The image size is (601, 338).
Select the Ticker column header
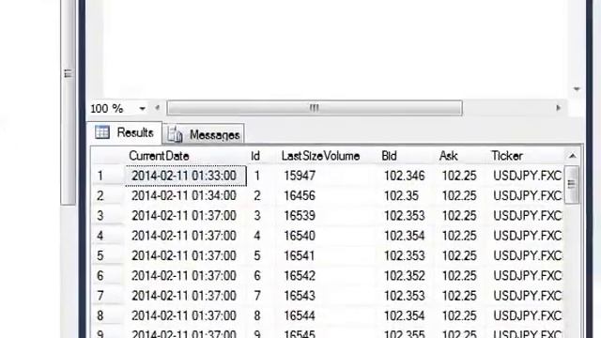507,156
